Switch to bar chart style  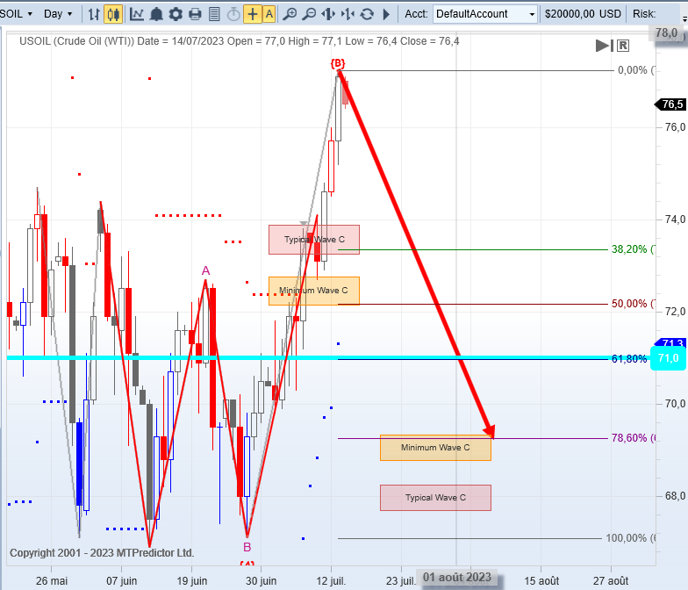tap(94, 14)
